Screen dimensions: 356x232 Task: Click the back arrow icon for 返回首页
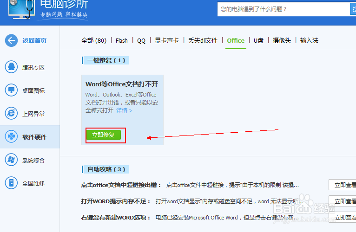[x=11, y=40]
